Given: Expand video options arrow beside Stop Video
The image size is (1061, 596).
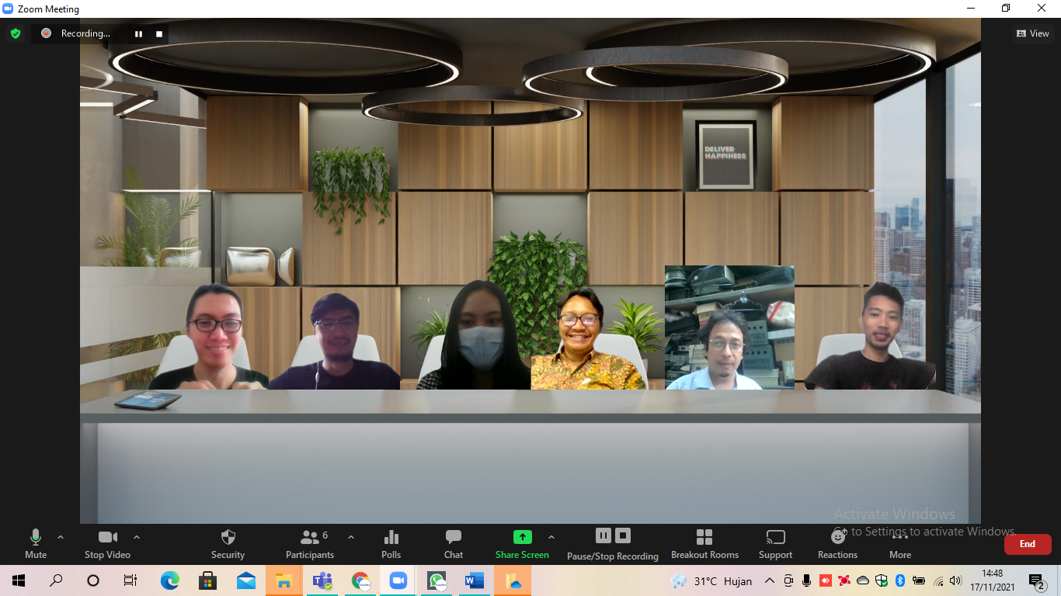Looking at the screenshot, I should pyautogui.click(x=137, y=537).
